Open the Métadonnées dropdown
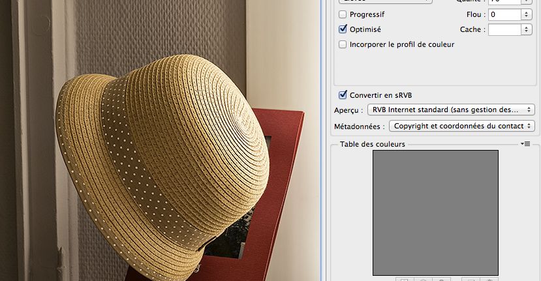This screenshot has height=281, width=541. pyautogui.click(x=461, y=126)
